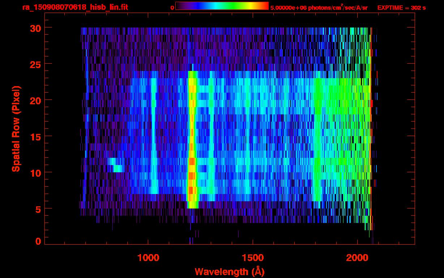Click the 5.00000e+06 photons/cm²/sec/Å/sr label
This screenshot has width=444, height=278.
click(319, 7)
